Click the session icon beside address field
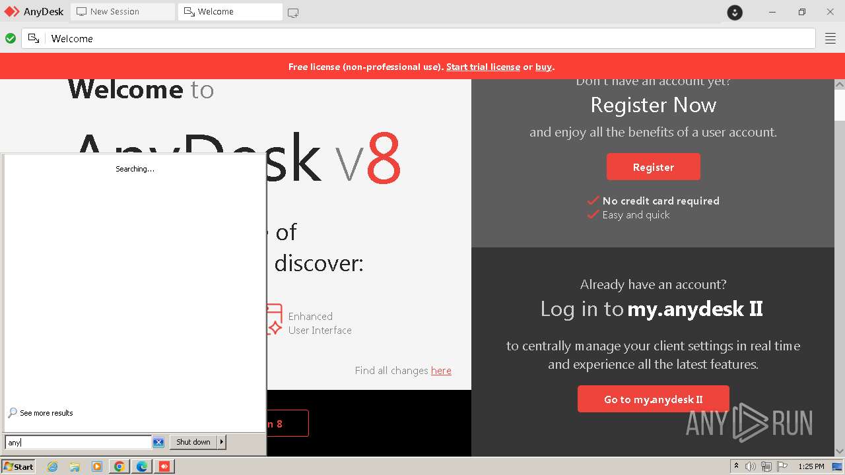Image resolution: width=845 pixels, height=475 pixels. 34,38
